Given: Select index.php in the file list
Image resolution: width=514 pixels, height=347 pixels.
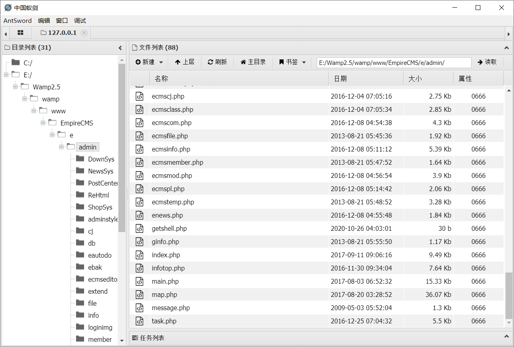Looking at the screenshot, I should click(166, 255).
